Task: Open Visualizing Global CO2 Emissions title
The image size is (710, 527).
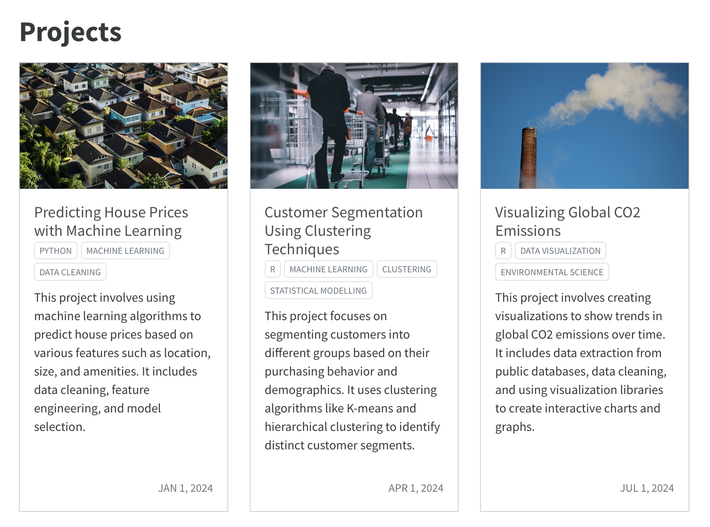Action: [567, 222]
